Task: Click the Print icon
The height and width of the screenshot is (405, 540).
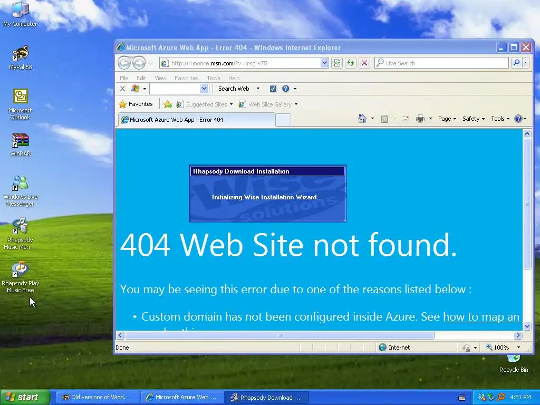Action: point(420,119)
